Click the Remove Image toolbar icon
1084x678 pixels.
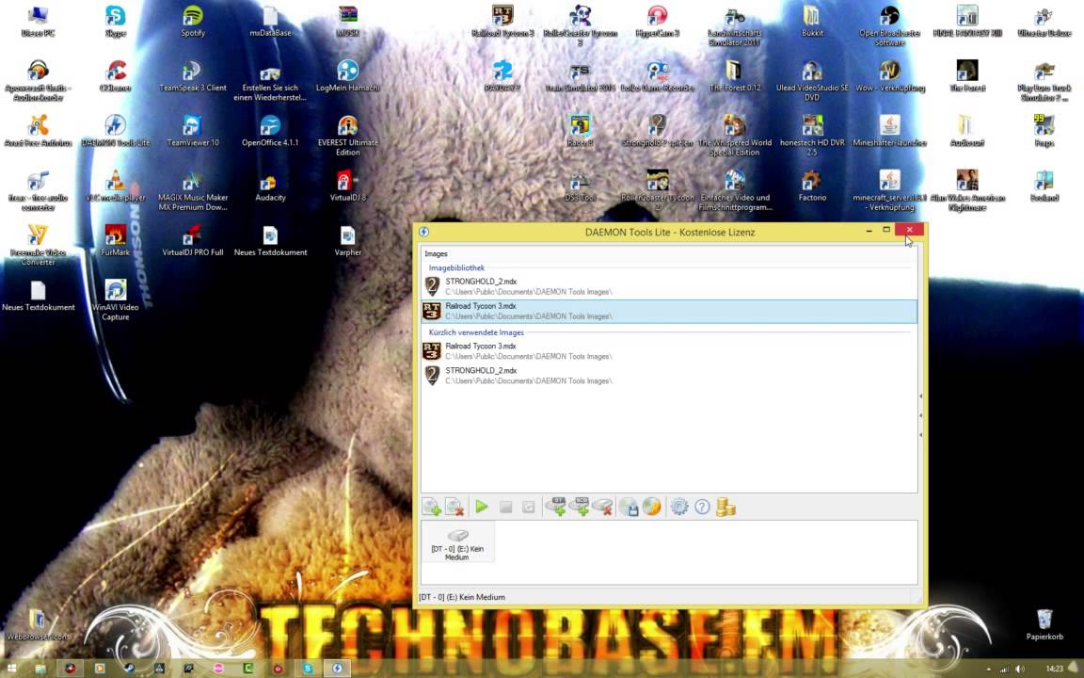(x=454, y=508)
